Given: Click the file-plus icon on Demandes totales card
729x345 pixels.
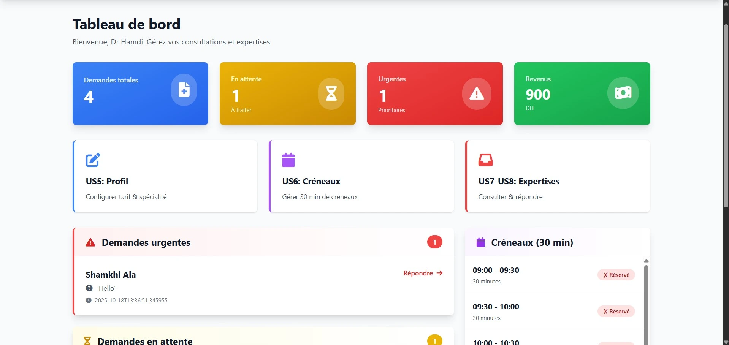Looking at the screenshot, I should point(184,90).
